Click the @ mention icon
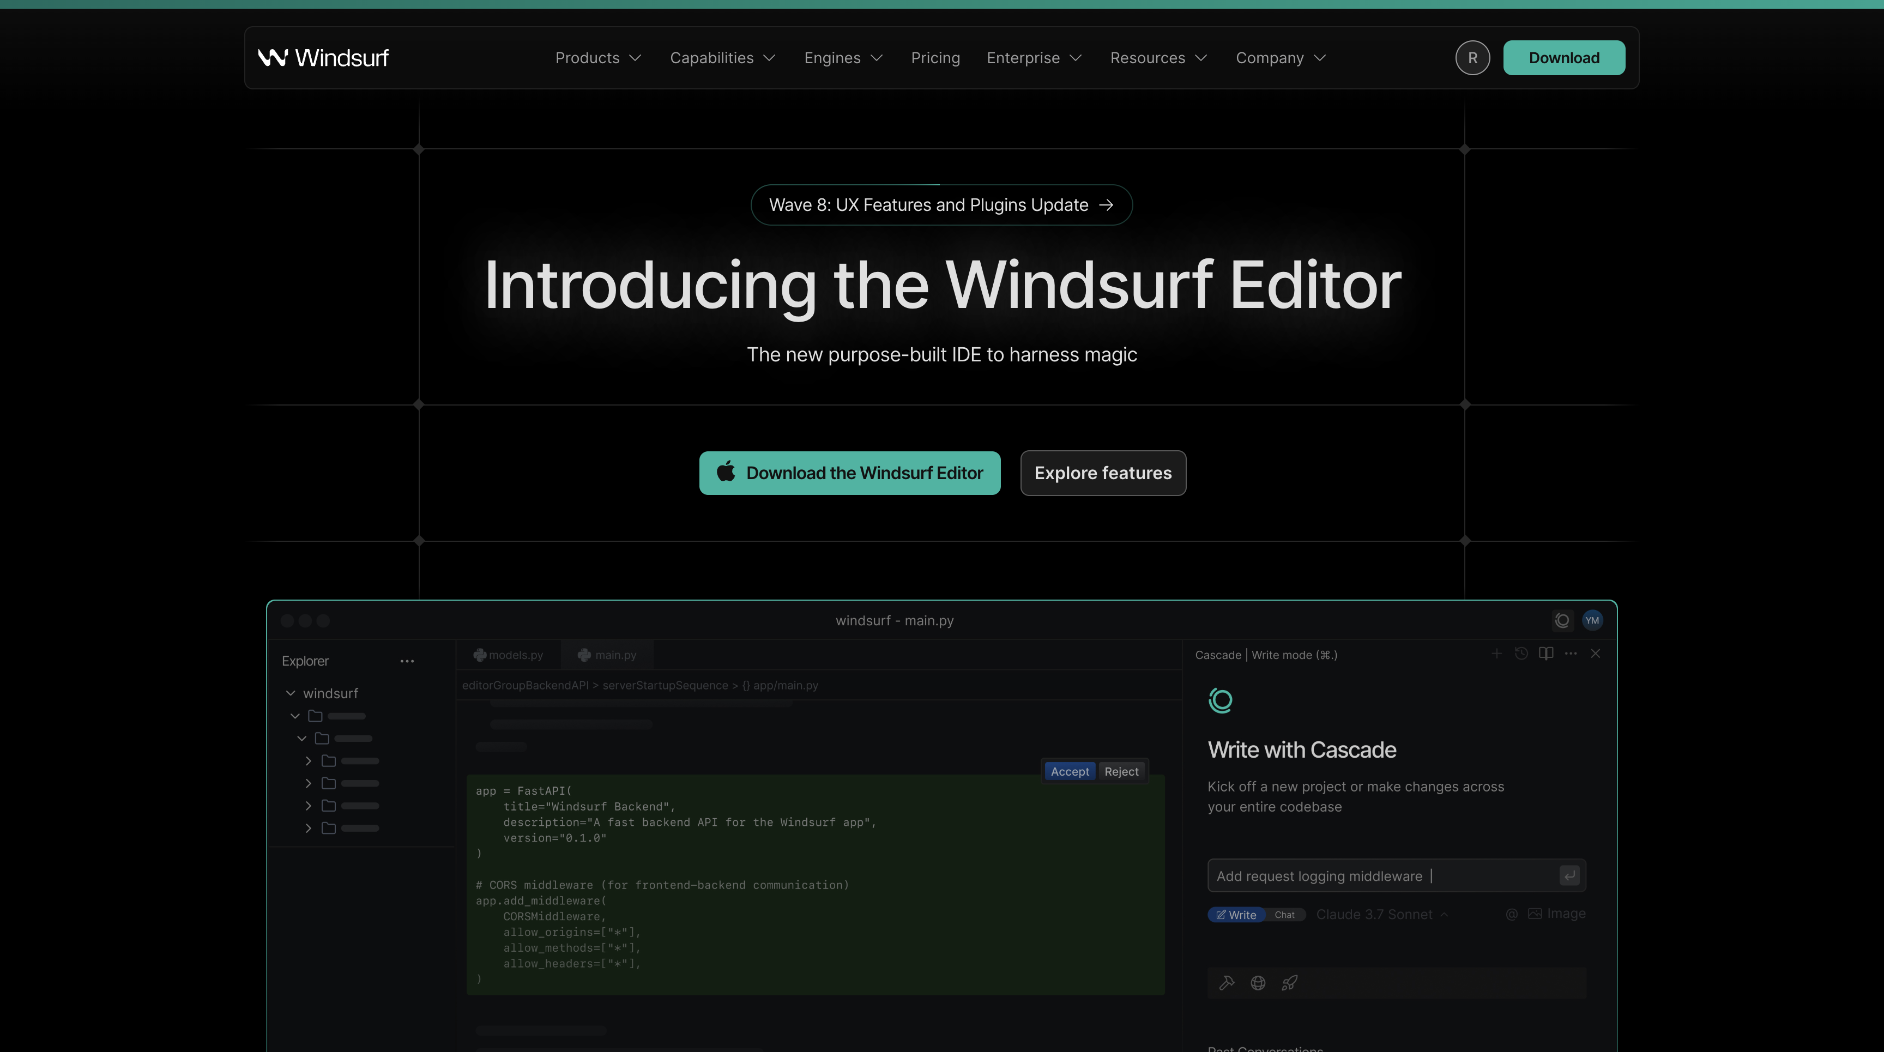 tap(1512, 914)
